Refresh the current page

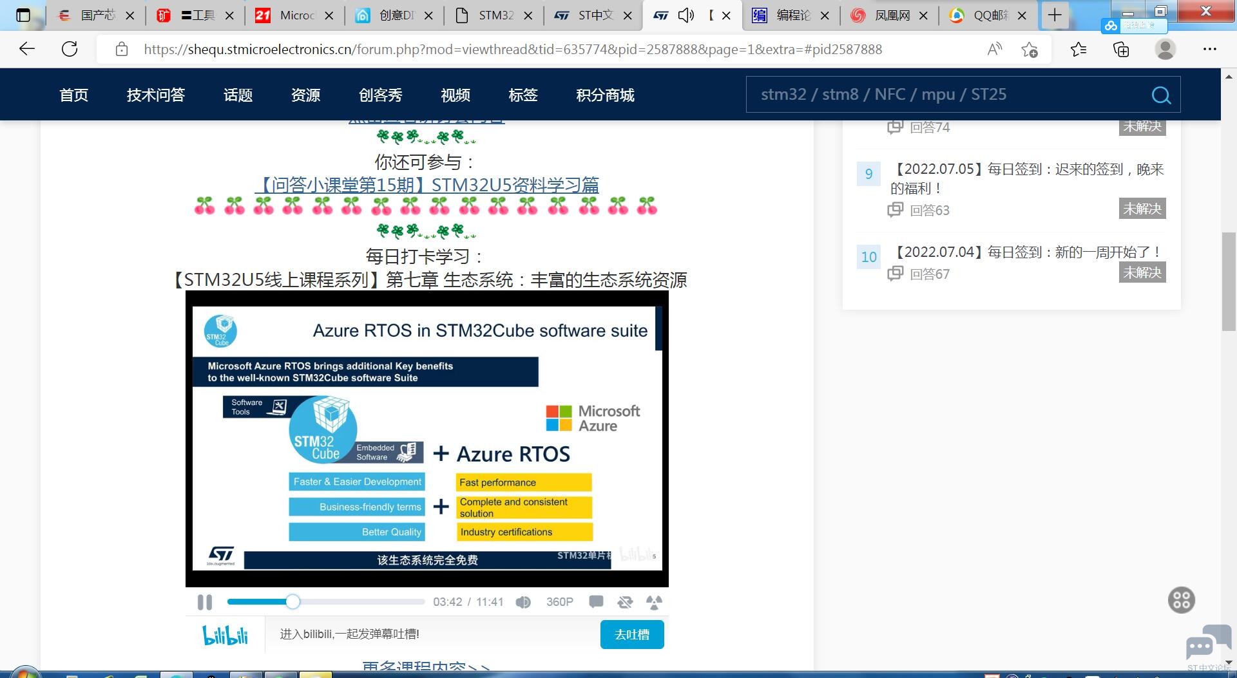click(x=70, y=50)
